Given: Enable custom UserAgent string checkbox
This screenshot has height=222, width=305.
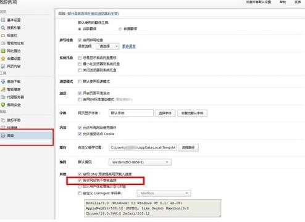Looking at the screenshot, I should [x=80, y=193].
